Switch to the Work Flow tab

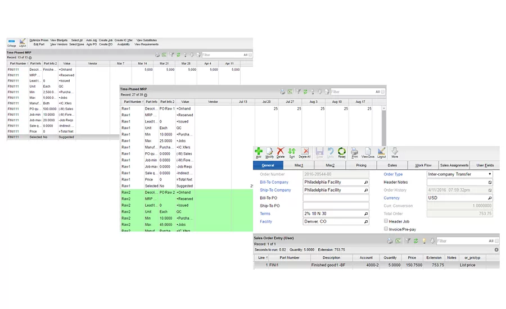pyautogui.click(x=423, y=165)
